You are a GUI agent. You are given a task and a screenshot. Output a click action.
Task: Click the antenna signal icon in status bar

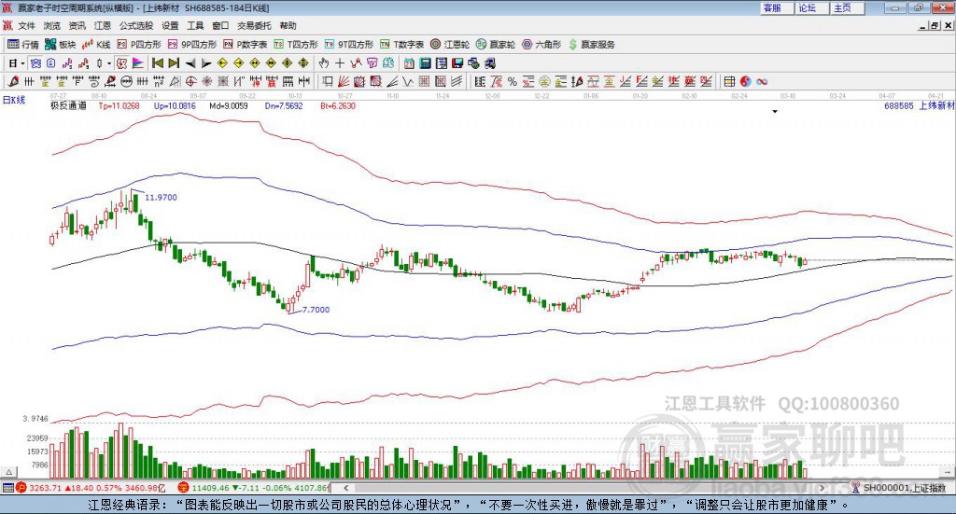856,487
